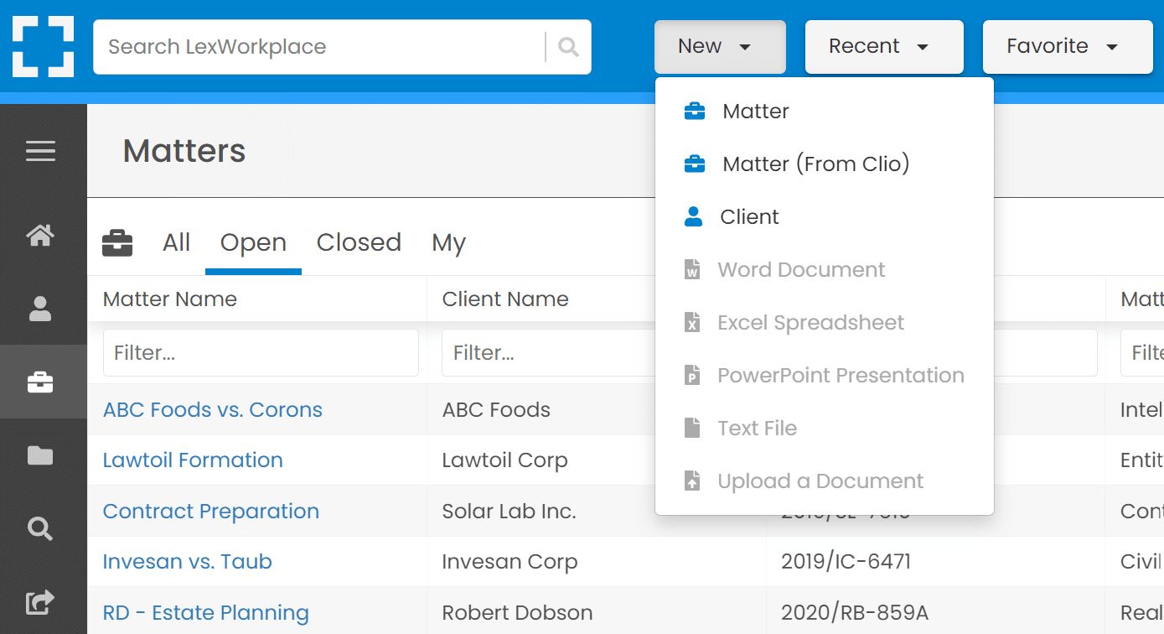Screen dimensions: 1164x634
Task: Open Documents via sidebar folder icon
Action: point(40,455)
